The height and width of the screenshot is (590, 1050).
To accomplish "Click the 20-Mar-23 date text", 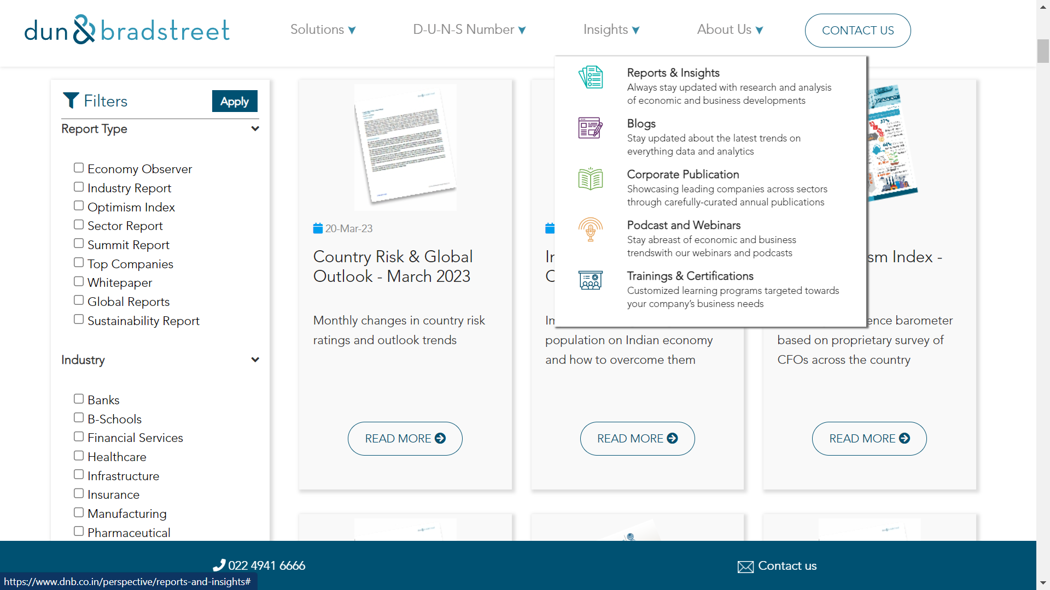I will (349, 228).
